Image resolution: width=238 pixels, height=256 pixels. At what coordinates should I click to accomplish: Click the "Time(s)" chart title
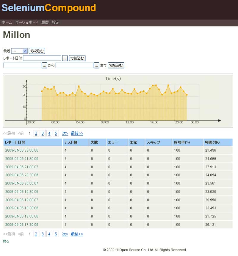[x=113, y=79]
